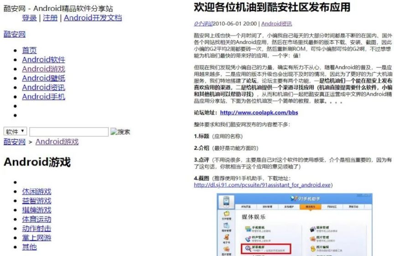Screen dimensions: 394x256
Task: Open the 动作射击 category
Action: pos(36,228)
